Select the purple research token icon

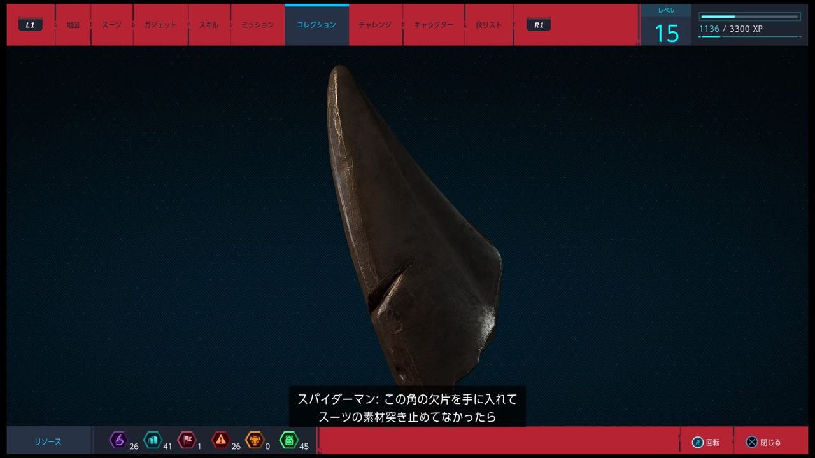tap(118, 440)
